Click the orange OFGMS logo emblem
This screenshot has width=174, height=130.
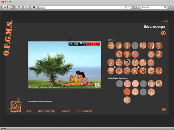16,106
